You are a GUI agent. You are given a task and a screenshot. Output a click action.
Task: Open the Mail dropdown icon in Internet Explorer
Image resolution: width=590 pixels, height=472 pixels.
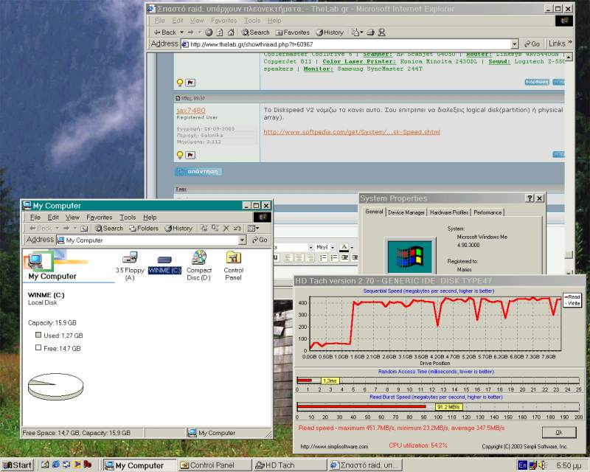point(357,32)
